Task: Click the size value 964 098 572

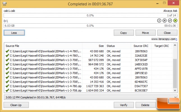Action: [x=96, y=64]
